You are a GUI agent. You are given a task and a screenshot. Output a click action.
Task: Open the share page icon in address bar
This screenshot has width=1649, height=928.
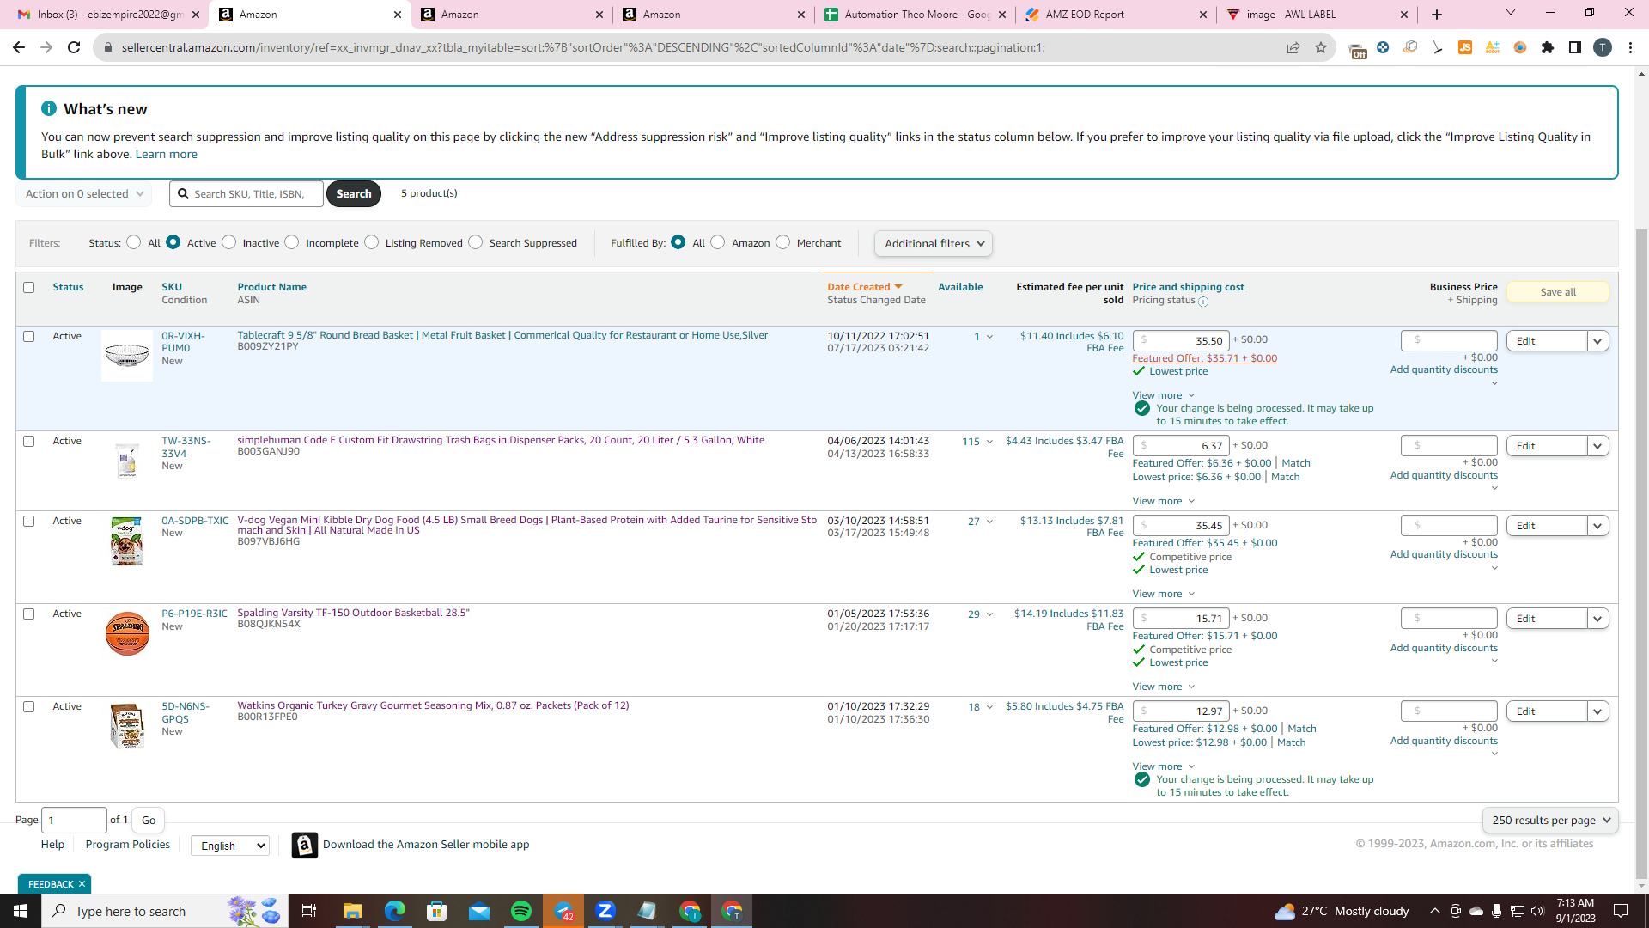(x=1293, y=47)
